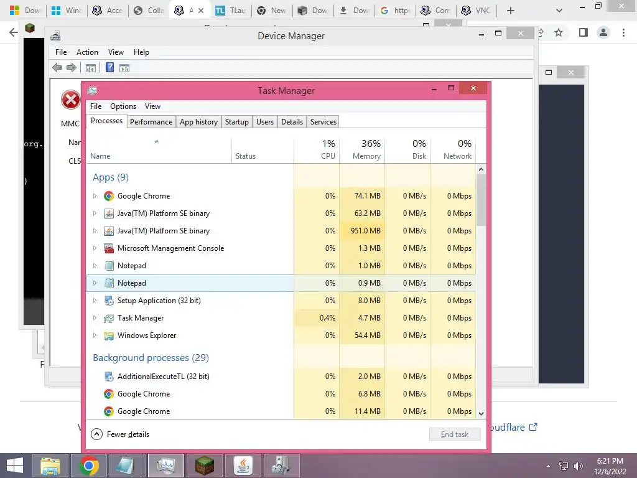Expand the Task Manager process row

tap(95, 318)
